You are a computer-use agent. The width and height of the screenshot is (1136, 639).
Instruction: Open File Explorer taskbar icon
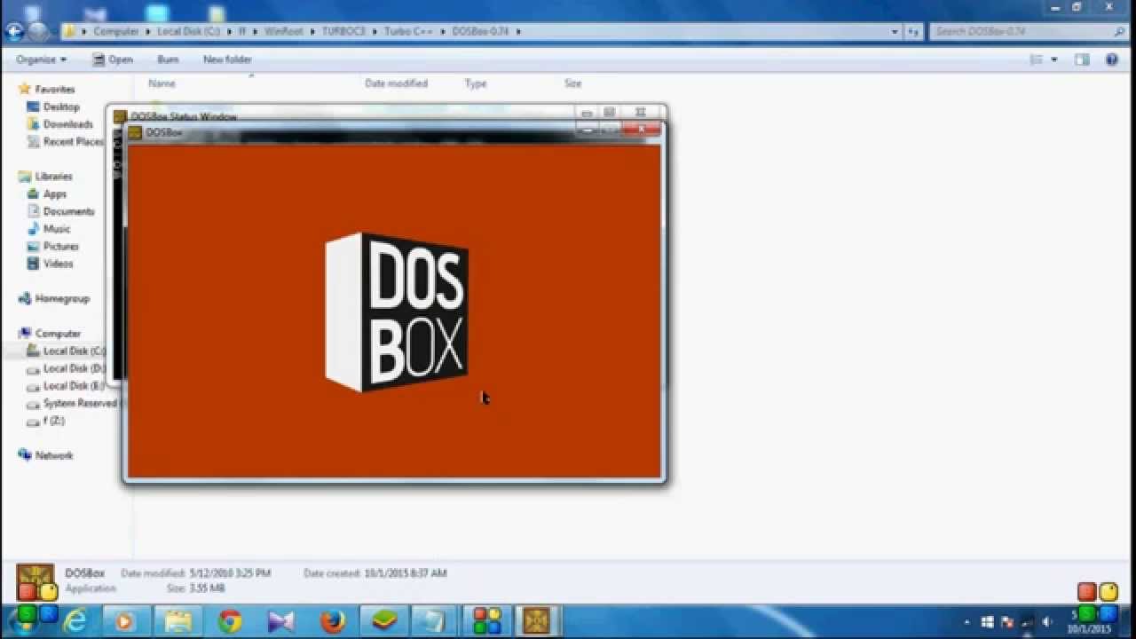[177, 620]
